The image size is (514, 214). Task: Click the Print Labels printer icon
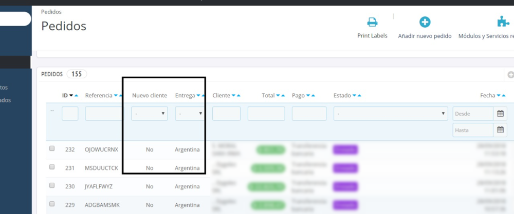372,22
